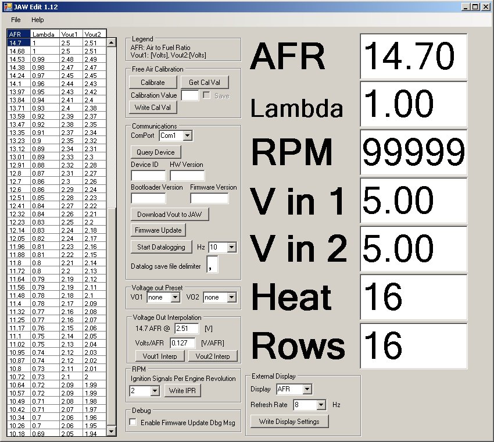Click Write Display Settings button

[289, 422]
